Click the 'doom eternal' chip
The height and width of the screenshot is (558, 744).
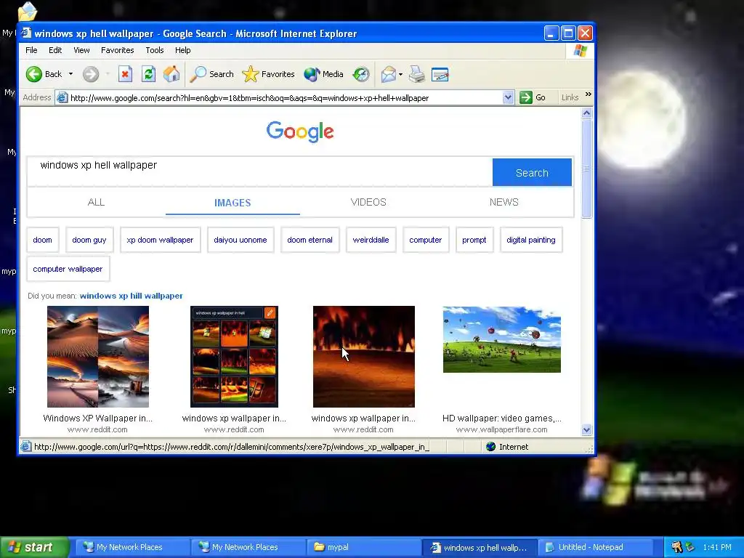click(x=310, y=240)
